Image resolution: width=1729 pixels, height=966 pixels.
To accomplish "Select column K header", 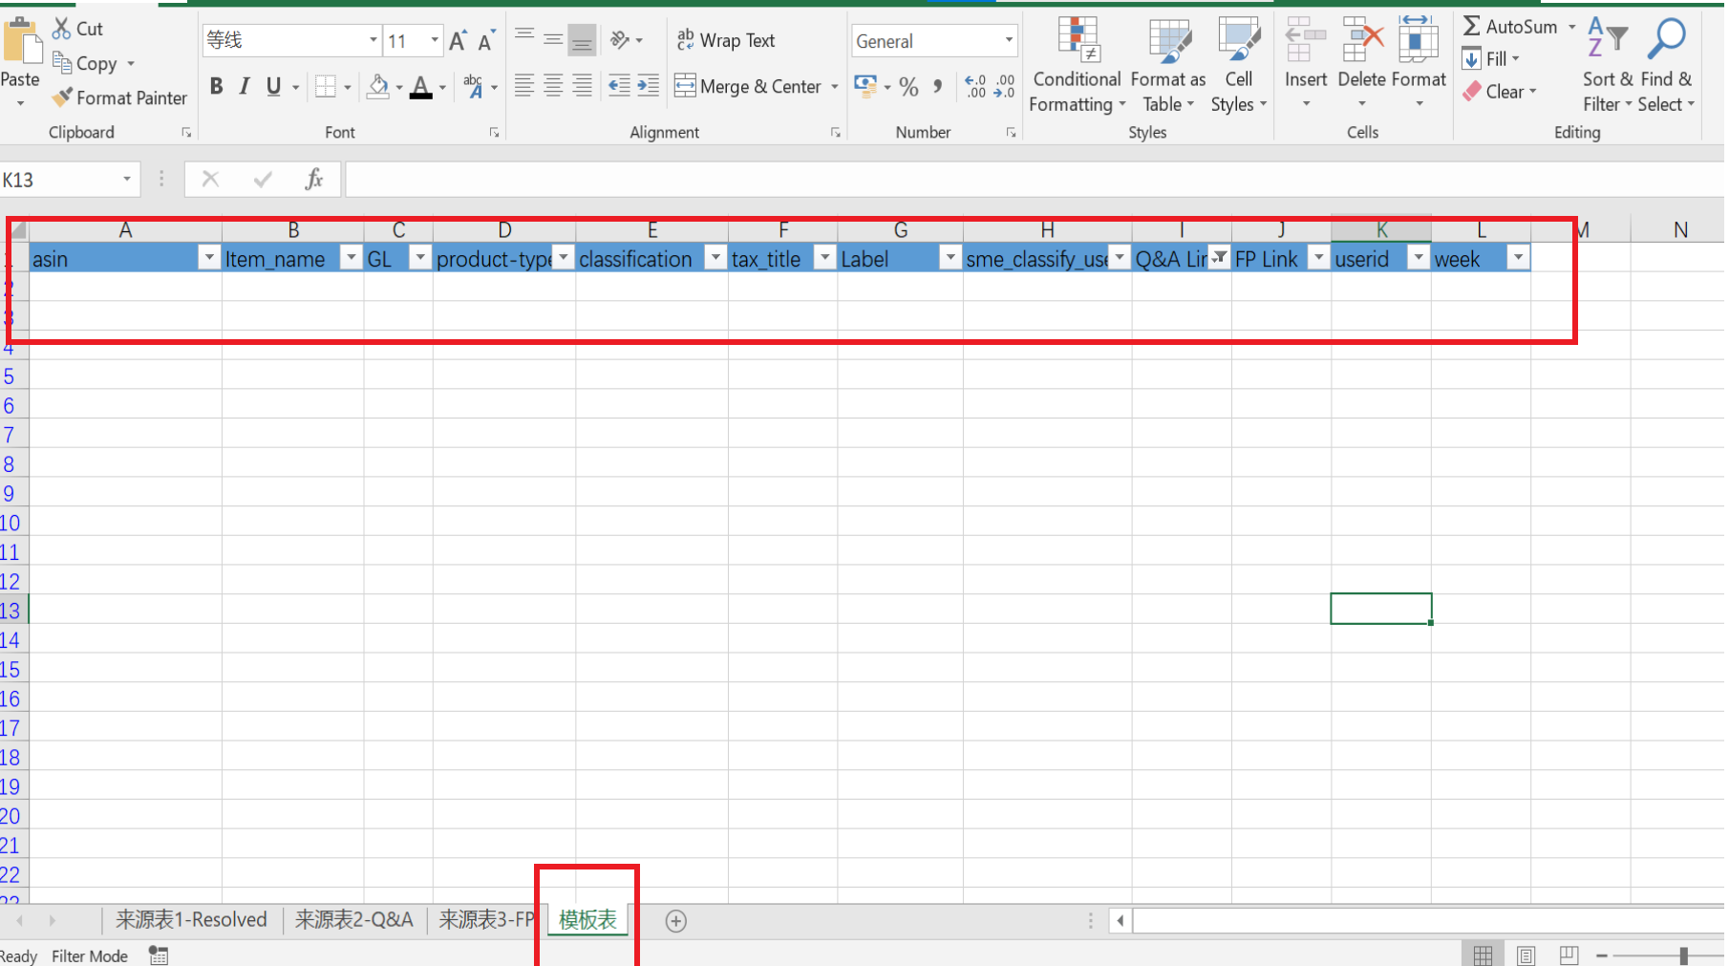I will pyautogui.click(x=1380, y=229).
